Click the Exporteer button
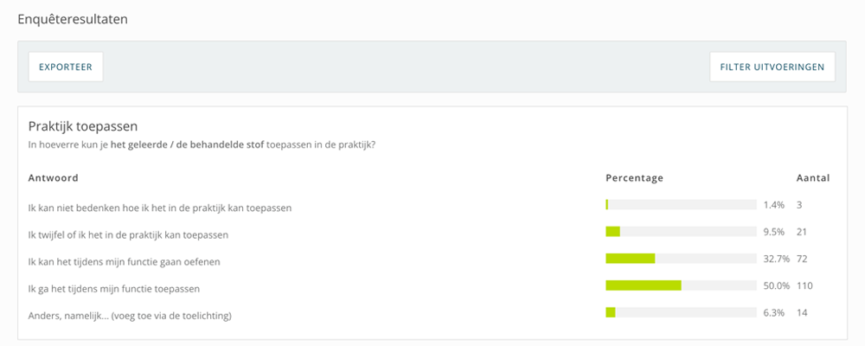The width and height of the screenshot is (865, 346). 66,67
